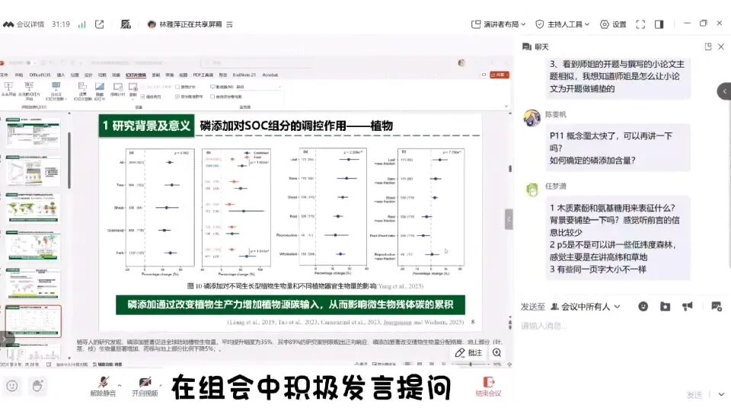
Task: Insert an emoji in the chat toolbar
Action: coord(643,307)
